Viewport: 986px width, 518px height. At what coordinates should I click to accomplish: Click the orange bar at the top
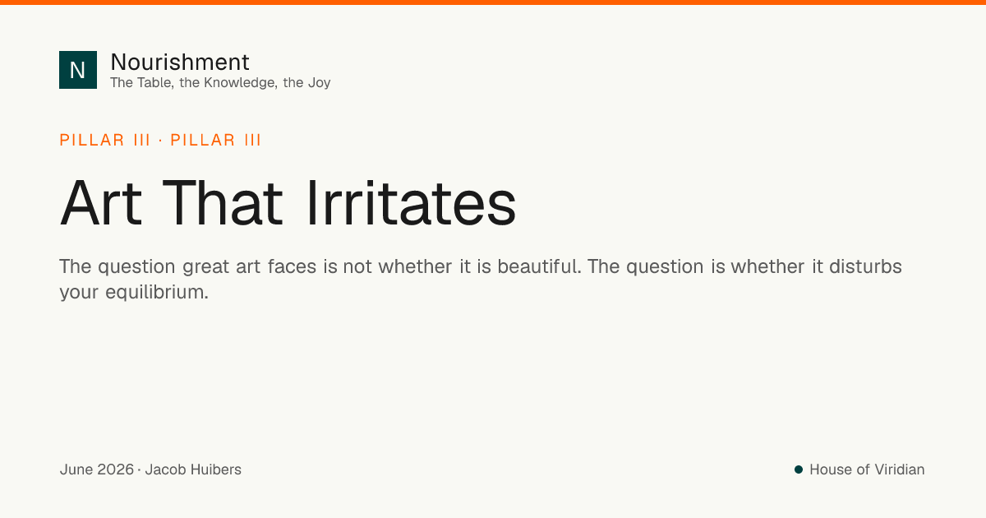493,2
